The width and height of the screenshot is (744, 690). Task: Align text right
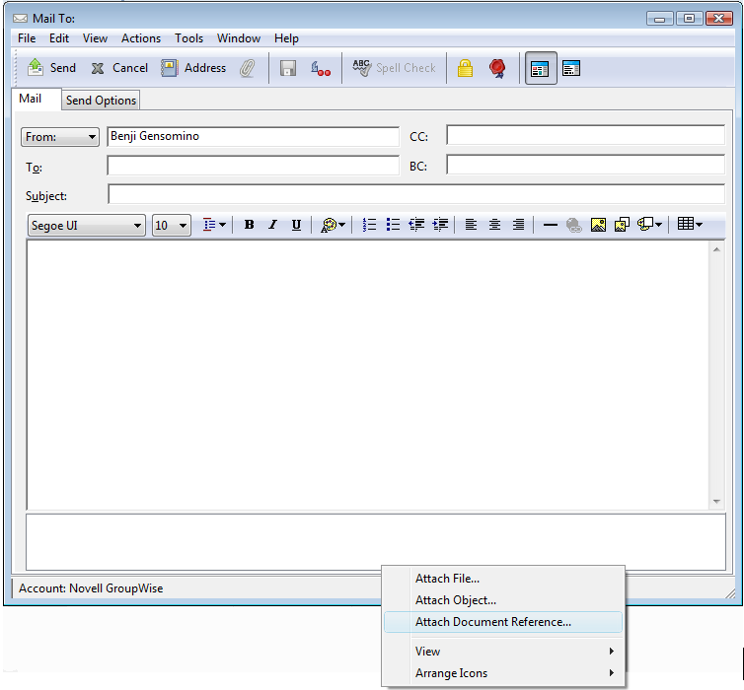tap(518, 225)
